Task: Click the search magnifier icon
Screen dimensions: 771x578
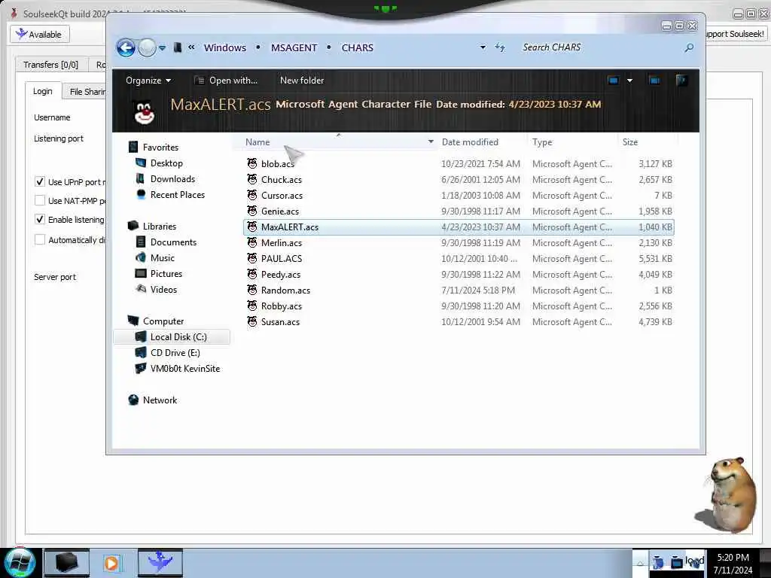Action: click(689, 47)
